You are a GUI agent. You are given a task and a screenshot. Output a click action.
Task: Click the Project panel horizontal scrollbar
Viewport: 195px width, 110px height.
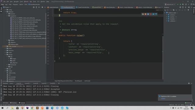21,82
